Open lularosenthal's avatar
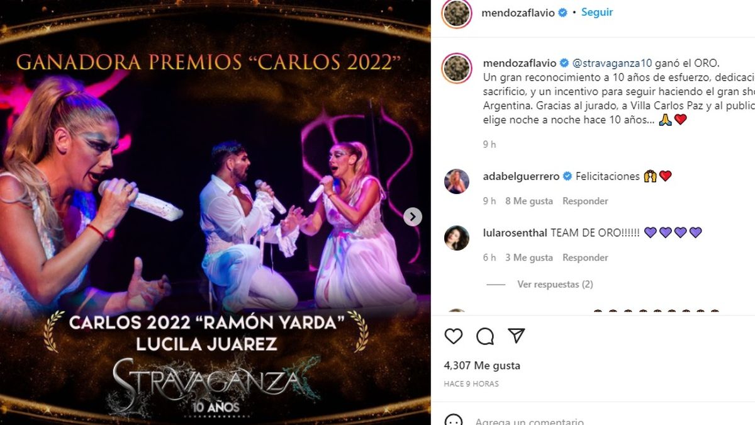 457,238
